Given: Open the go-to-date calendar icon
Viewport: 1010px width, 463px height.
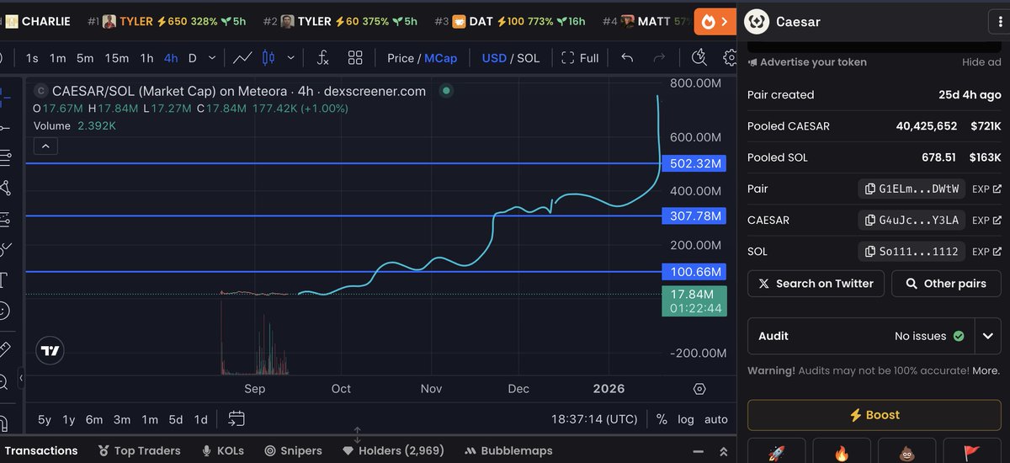Looking at the screenshot, I should [236, 418].
